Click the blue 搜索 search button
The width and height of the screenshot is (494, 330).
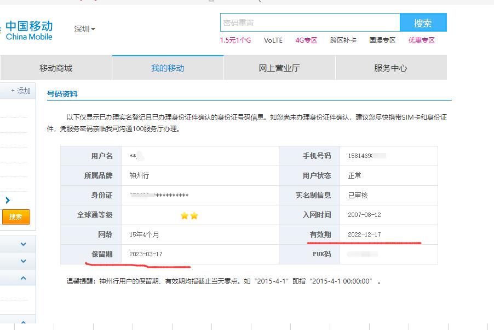tap(423, 22)
